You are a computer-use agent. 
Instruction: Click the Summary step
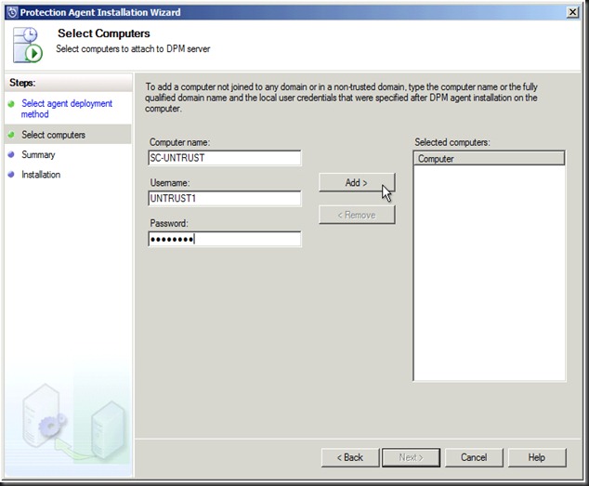pos(38,154)
